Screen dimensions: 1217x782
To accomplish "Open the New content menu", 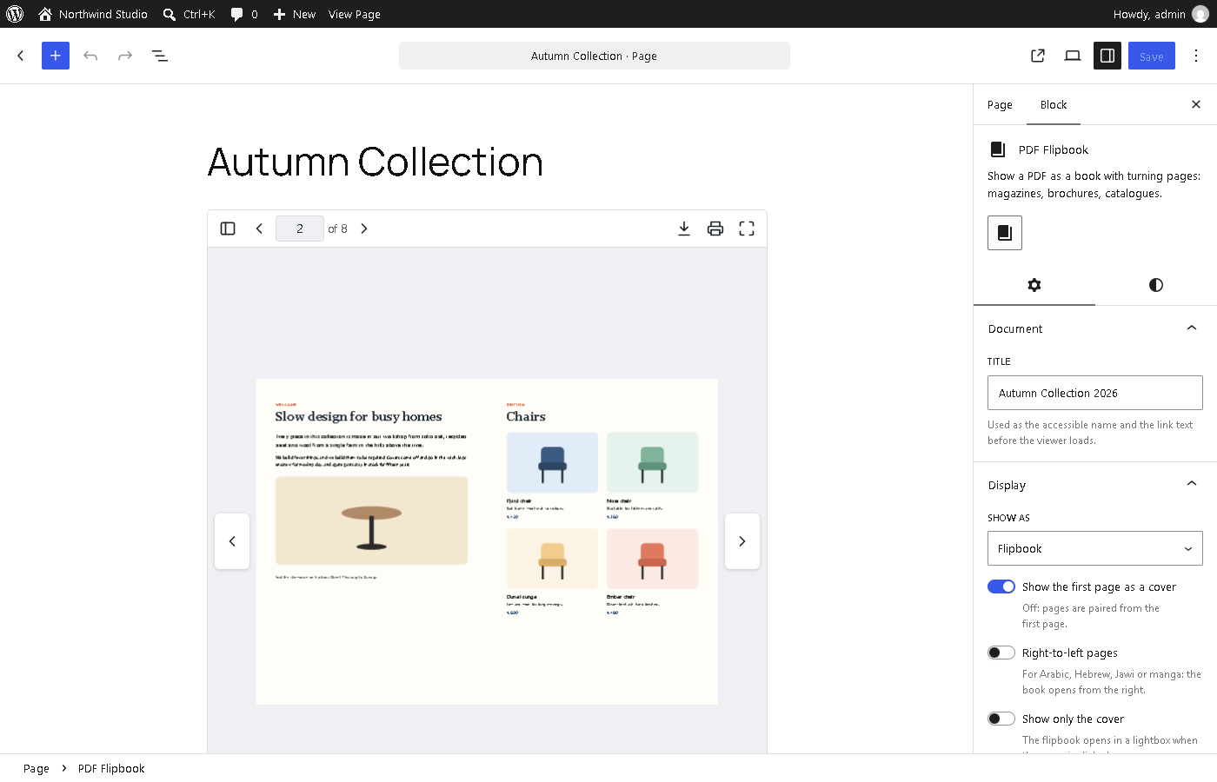I will [x=294, y=14].
